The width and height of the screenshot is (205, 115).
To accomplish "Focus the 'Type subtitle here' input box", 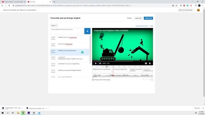I will (x=67, y=31).
